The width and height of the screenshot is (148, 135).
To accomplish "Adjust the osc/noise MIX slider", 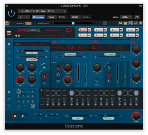I will (x=32, y=50).
